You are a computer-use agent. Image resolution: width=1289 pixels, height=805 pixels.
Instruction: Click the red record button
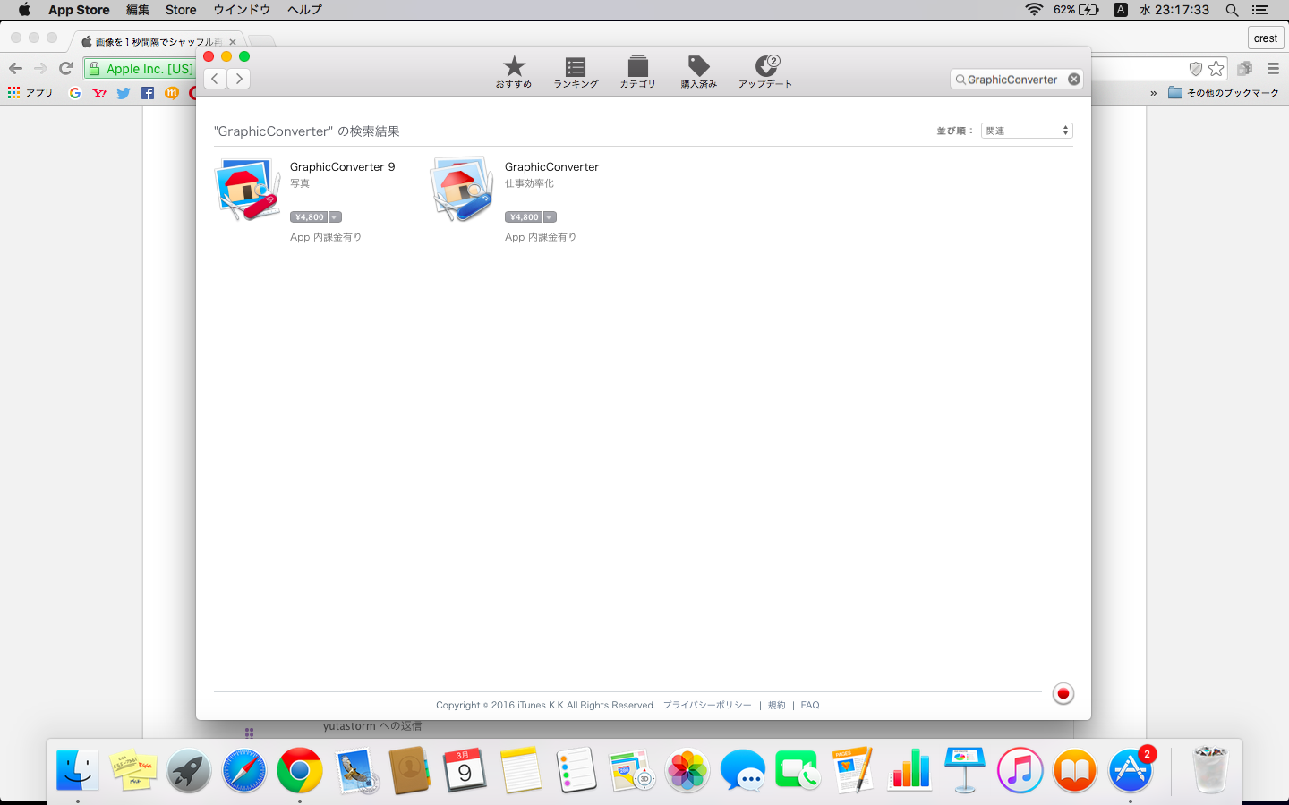[x=1063, y=694]
